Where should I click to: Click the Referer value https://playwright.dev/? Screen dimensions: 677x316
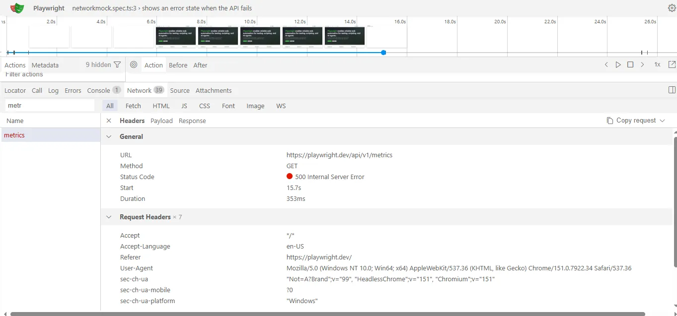[319, 257]
